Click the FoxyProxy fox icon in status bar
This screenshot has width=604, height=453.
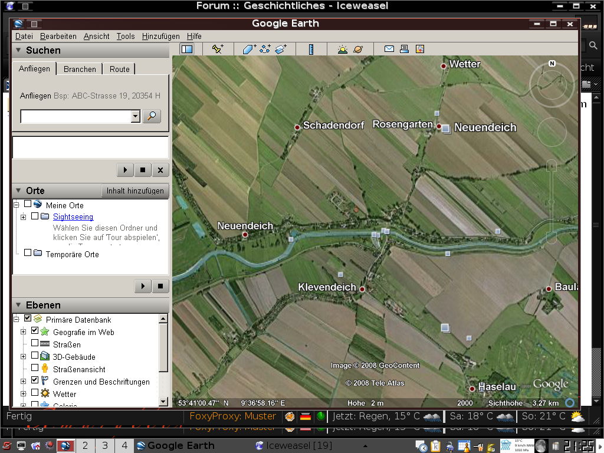point(290,416)
